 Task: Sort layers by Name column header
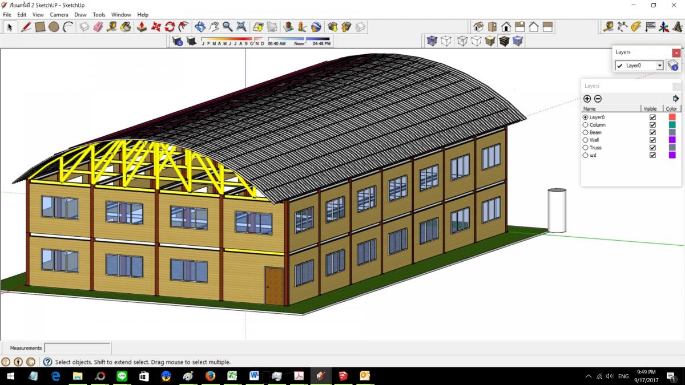click(611, 108)
